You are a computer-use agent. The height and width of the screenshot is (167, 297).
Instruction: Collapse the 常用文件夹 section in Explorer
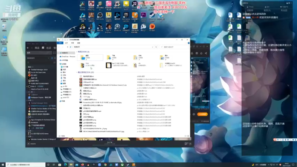77,52
